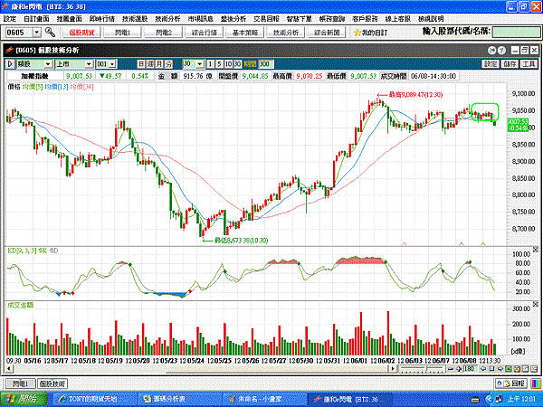Select the 10 minute interval button
Screen dimensions: 543x407
point(228,64)
